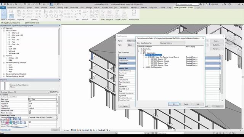
Task: Click the Preview button in Type Properties
Action: 124,106
